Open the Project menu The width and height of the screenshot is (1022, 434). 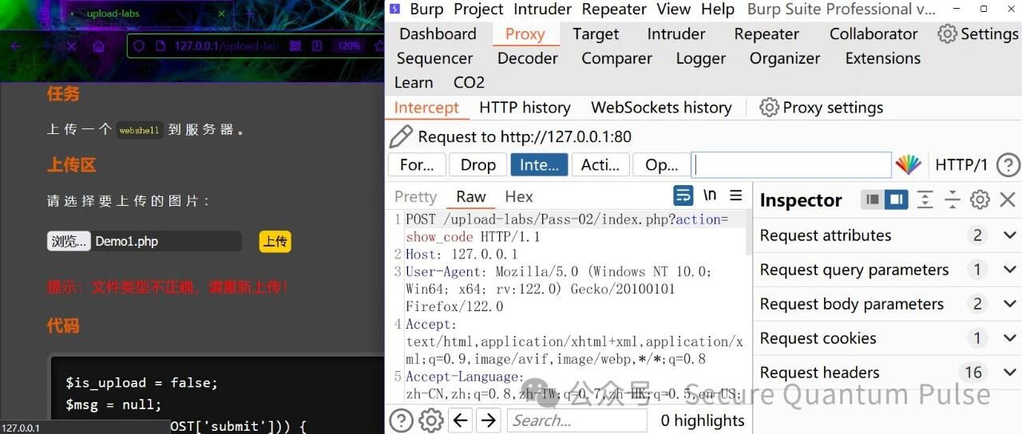click(x=478, y=9)
